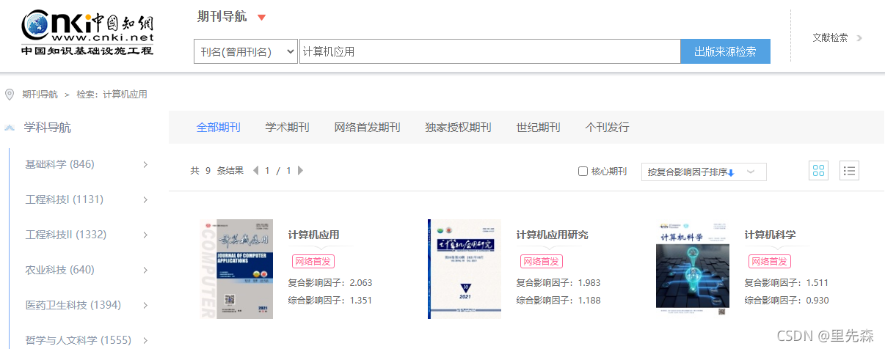
Task: Select 哲学与人文科学 (1555) category
Action: tap(78, 340)
